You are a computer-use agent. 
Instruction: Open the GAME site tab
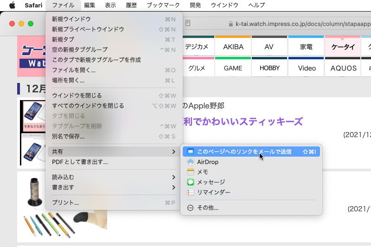[233, 67]
